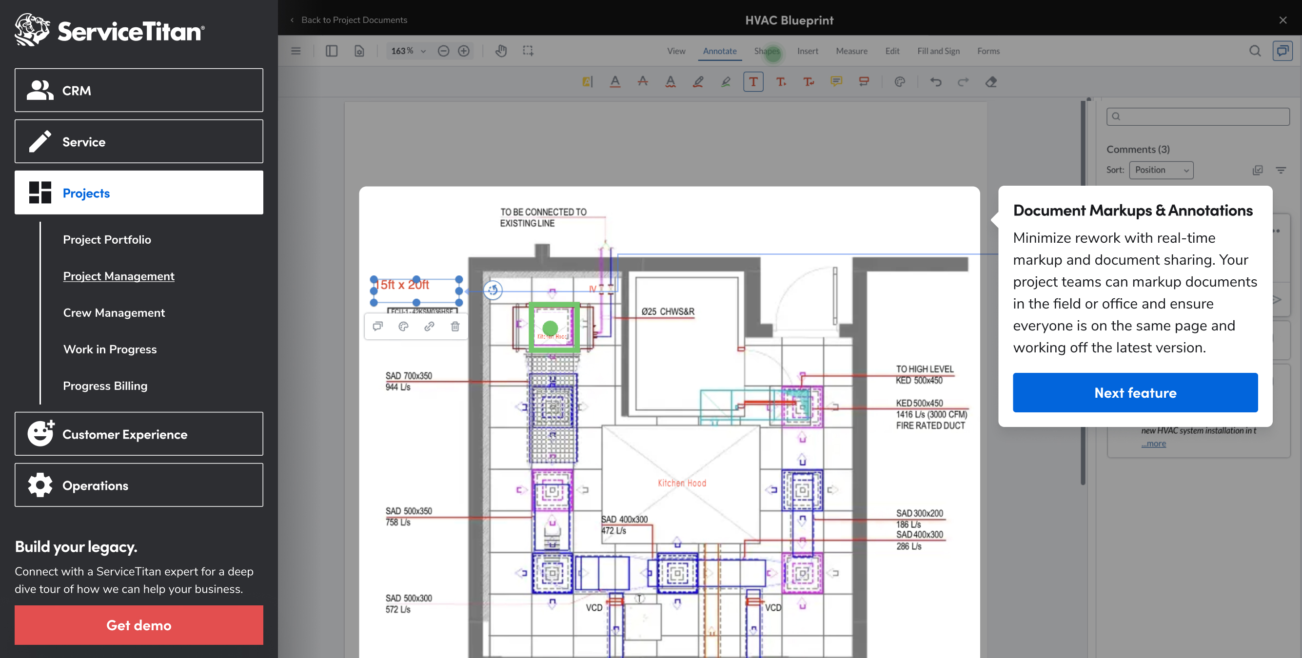This screenshot has height=658, width=1302.
Task: Click the Next feature button
Action: [1135, 393]
